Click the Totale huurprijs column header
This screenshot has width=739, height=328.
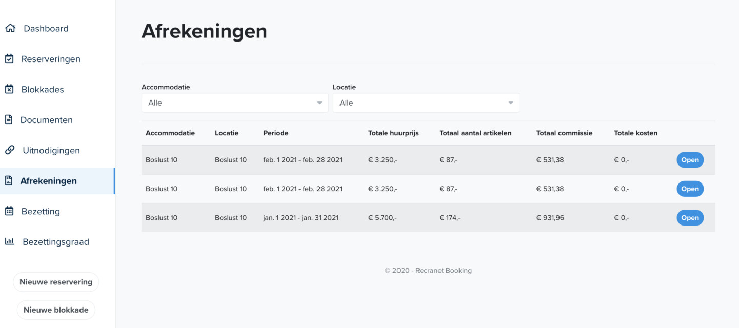pos(393,133)
